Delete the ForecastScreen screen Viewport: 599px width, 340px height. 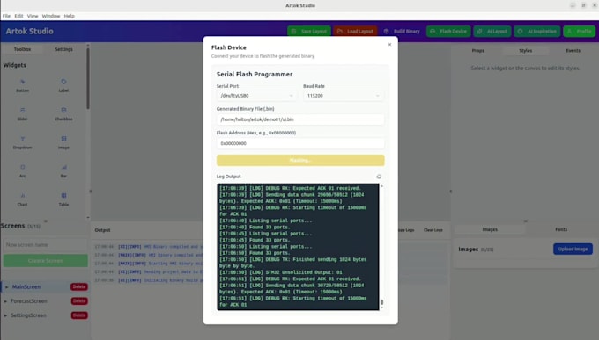pyautogui.click(x=79, y=301)
